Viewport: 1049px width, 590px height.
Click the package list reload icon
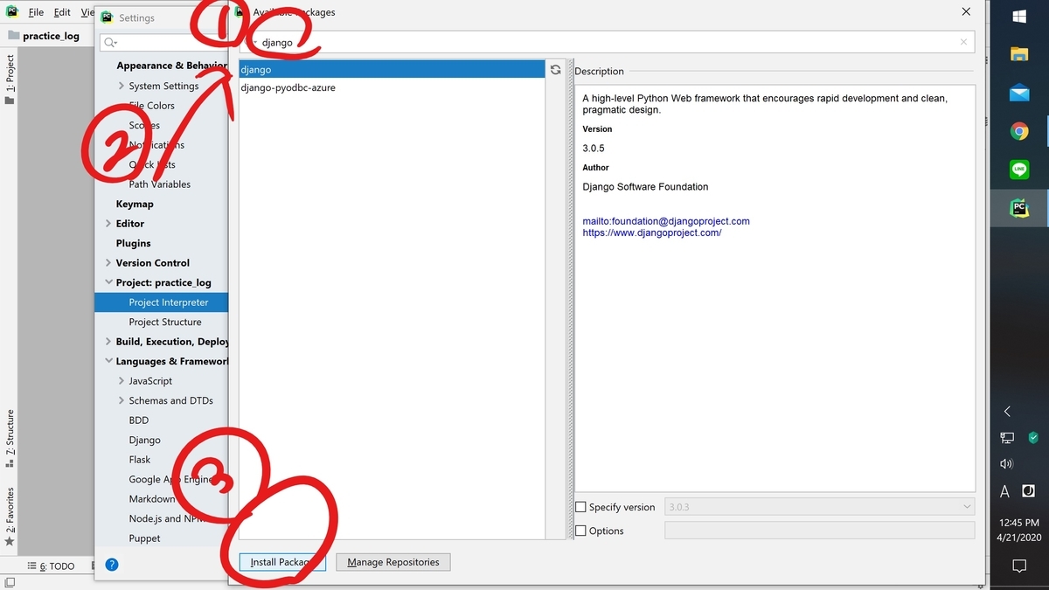tap(555, 70)
